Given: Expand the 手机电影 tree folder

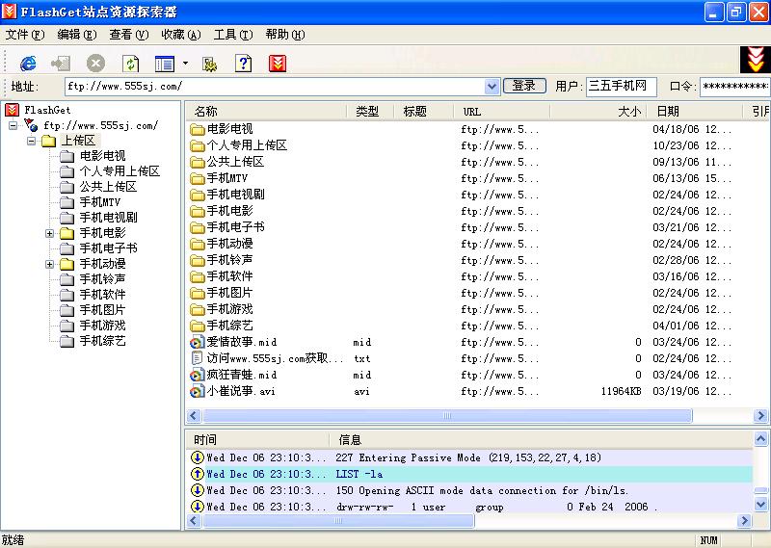Looking at the screenshot, I should click(x=50, y=233).
